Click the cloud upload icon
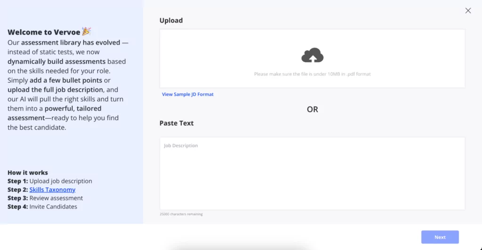482x250 pixels. point(313,55)
